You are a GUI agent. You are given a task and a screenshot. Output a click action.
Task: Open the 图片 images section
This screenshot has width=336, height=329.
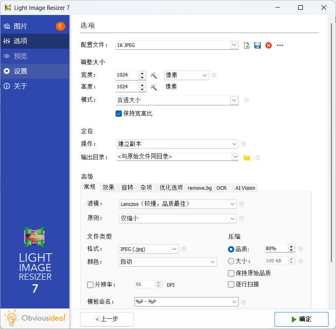35,26
